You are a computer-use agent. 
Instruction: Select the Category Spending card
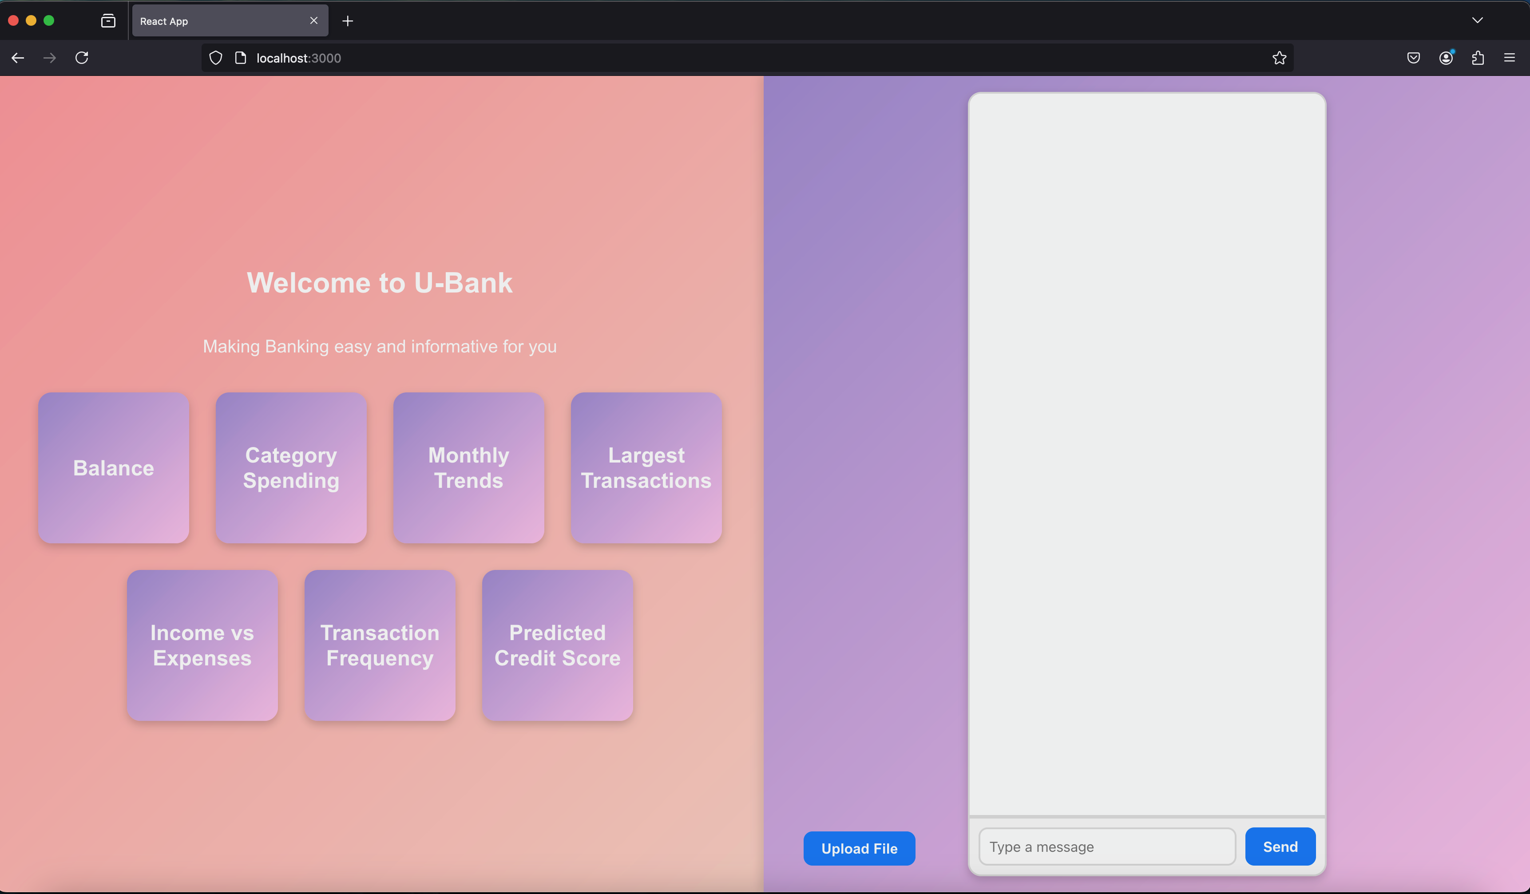(291, 468)
